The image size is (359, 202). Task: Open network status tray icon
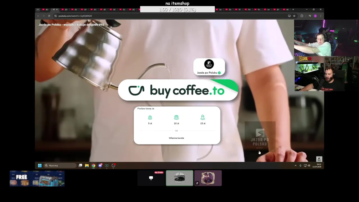click(305, 166)
